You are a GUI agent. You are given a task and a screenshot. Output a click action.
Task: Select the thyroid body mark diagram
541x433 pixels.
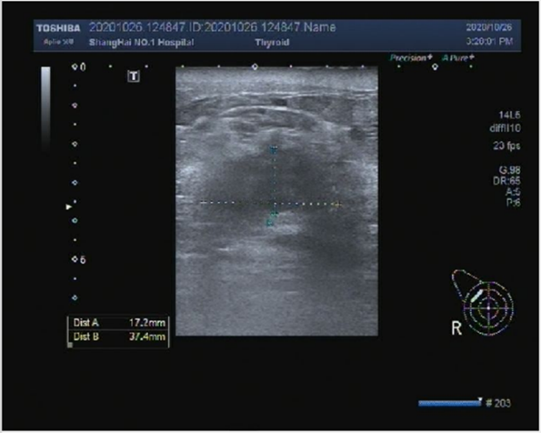tap(483, 303)
